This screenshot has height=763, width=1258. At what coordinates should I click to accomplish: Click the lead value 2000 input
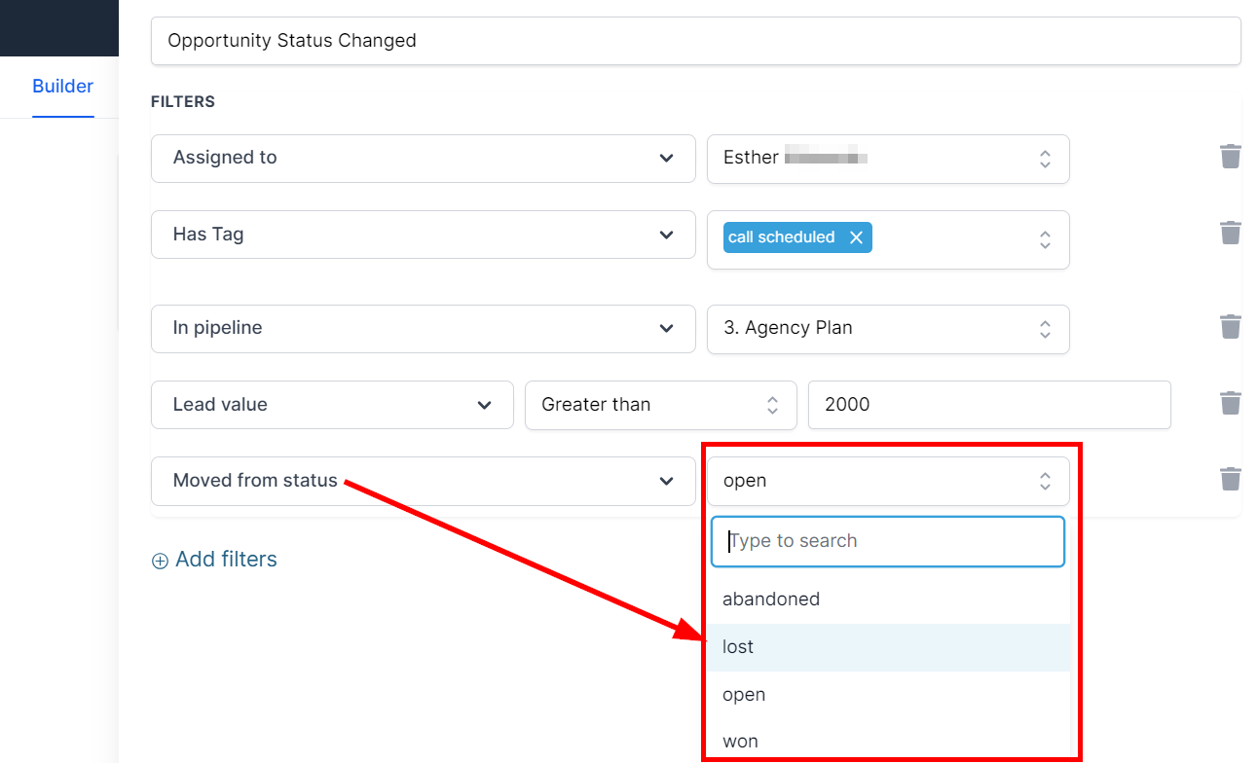click(x=988, y=405)
